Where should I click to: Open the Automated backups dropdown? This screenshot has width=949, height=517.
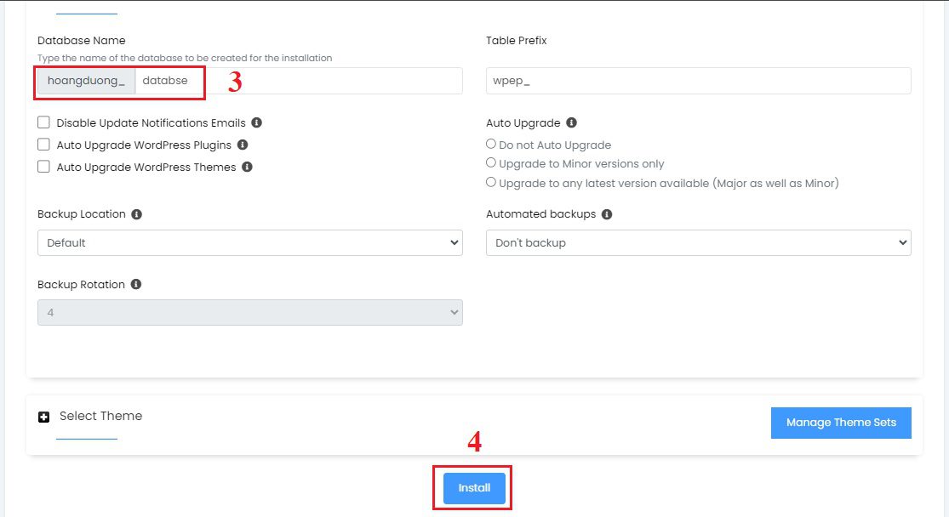(x=699, y=242)
